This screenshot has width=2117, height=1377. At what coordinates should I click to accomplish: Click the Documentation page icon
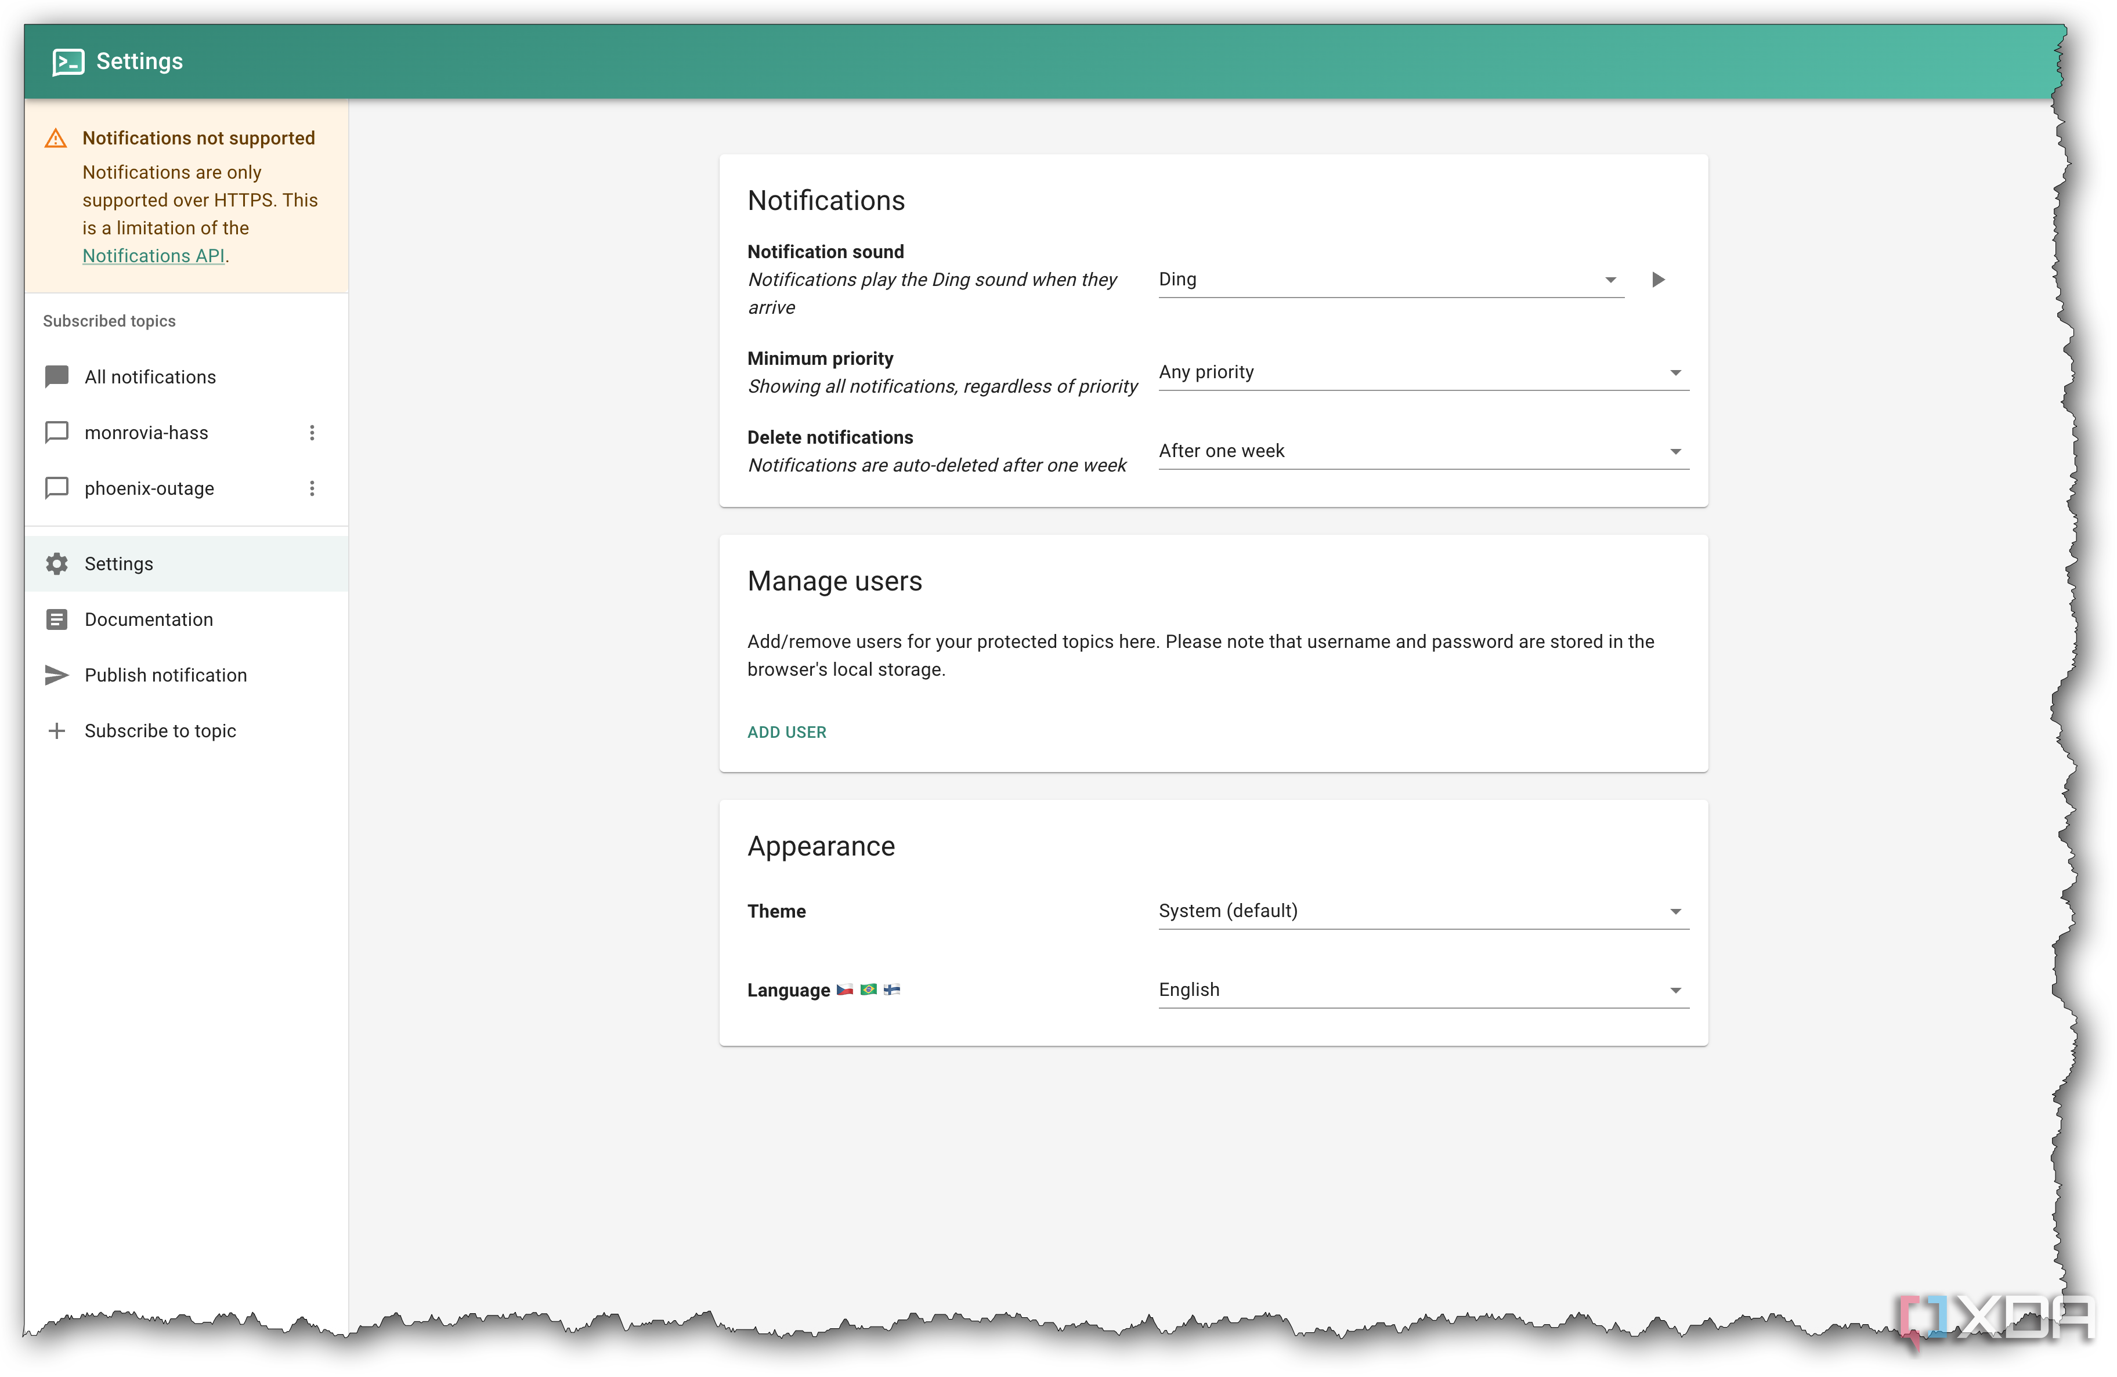(x=57, y=619)
